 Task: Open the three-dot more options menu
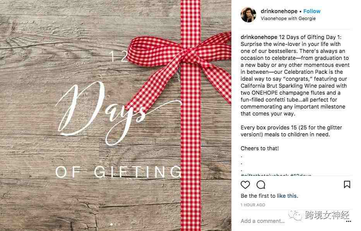(x=349, y=221)
